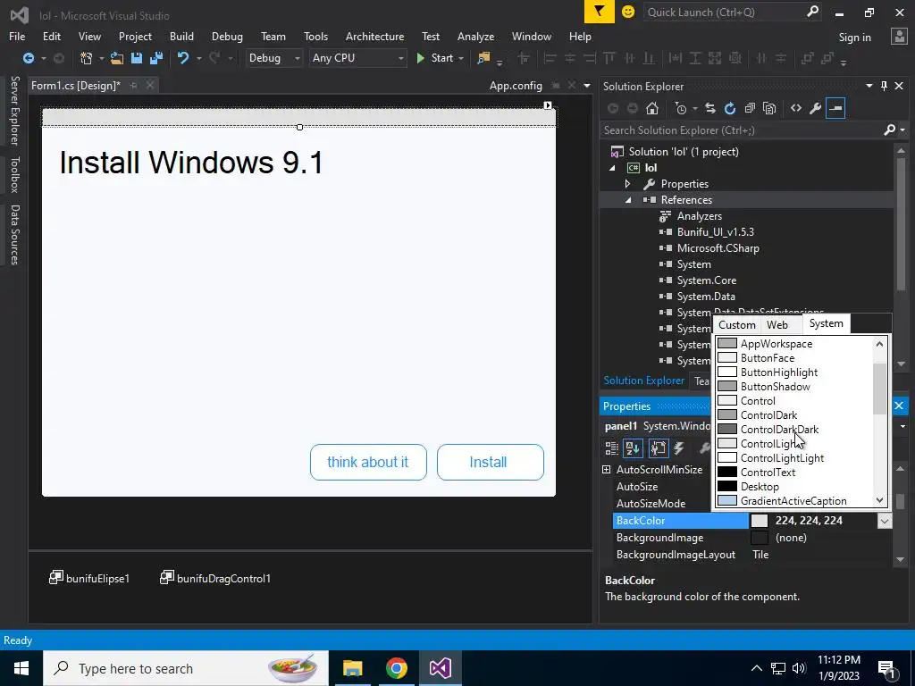Collapse the lol project node

(612, 168)
